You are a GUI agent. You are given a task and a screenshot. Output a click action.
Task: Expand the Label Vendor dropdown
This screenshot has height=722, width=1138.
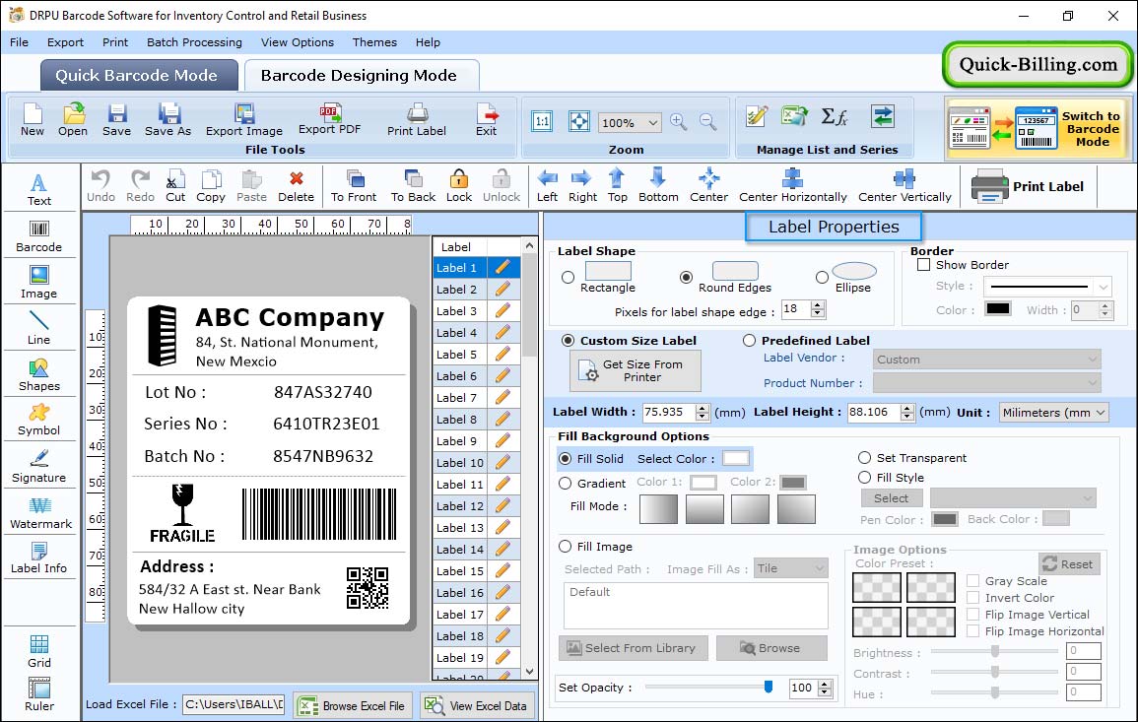tap(1093, 360)
